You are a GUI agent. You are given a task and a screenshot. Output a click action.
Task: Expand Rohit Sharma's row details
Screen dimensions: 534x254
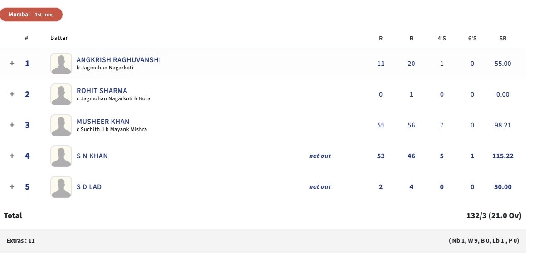pyautogui.click(x=12, y=94)
